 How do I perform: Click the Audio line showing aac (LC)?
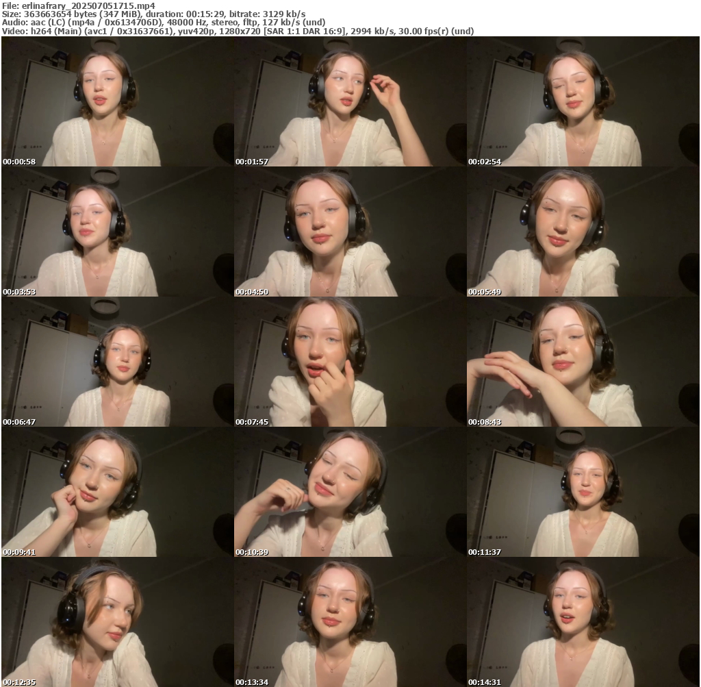(164, 23)
